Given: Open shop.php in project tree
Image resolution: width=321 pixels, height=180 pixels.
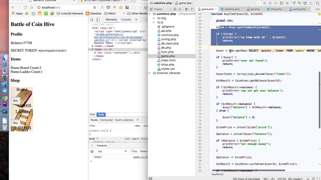Looking at the screenshot, I should pos(168,64).
